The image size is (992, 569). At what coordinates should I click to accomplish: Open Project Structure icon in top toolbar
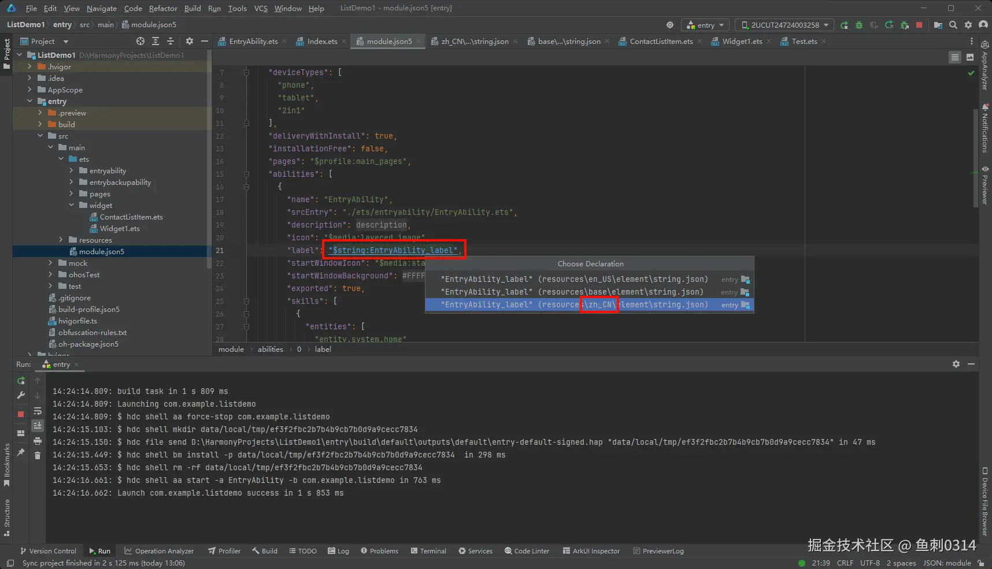938,25
